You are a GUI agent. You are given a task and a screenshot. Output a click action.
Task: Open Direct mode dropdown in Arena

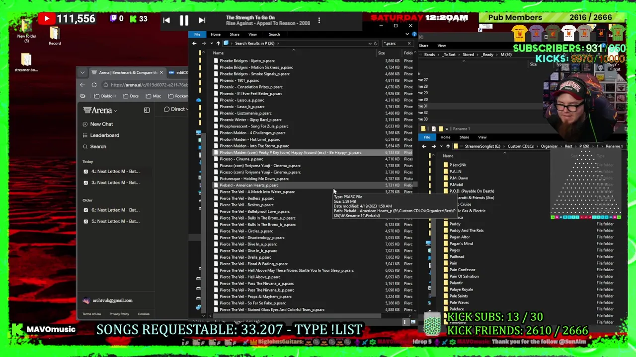[x=177, y=109]
